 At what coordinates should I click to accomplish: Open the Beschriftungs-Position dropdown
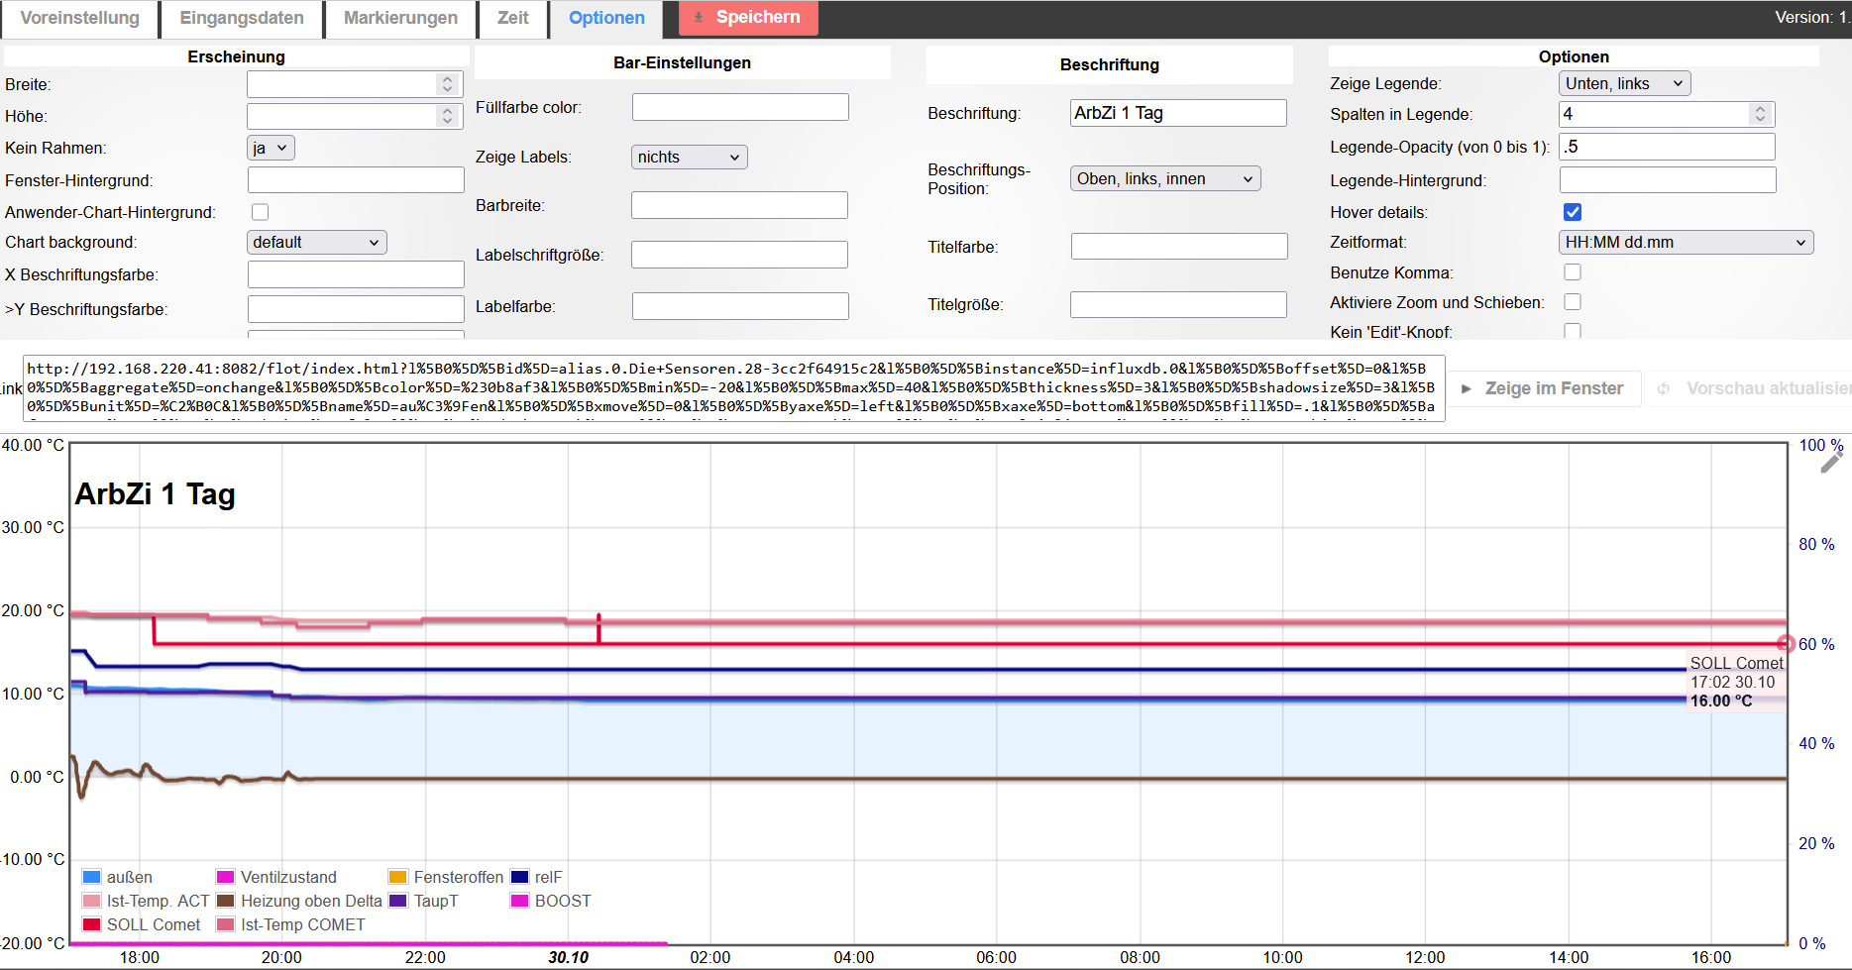coord(1165,179)
